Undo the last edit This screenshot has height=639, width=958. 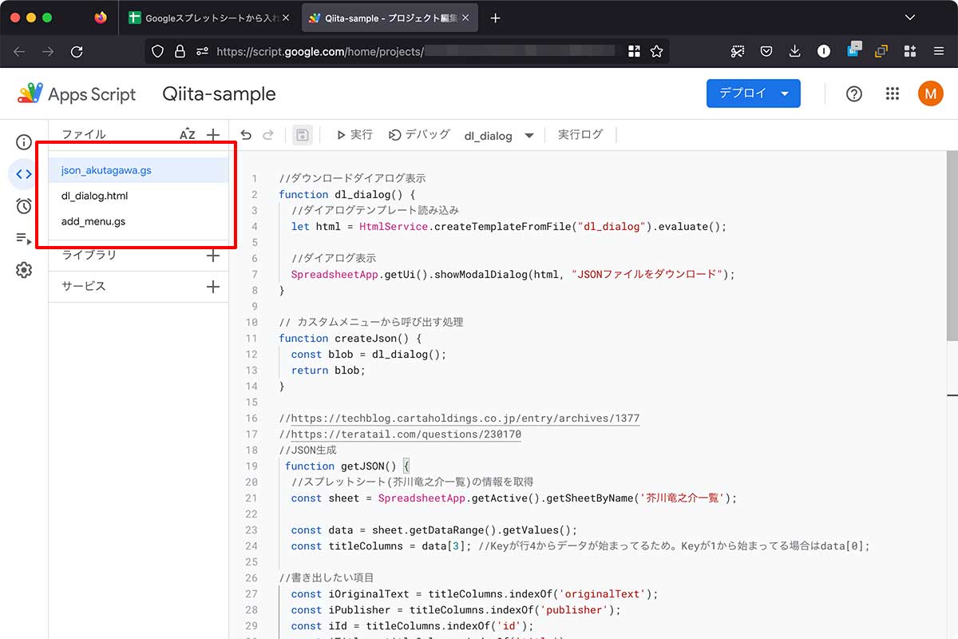[x=247, y=134]
